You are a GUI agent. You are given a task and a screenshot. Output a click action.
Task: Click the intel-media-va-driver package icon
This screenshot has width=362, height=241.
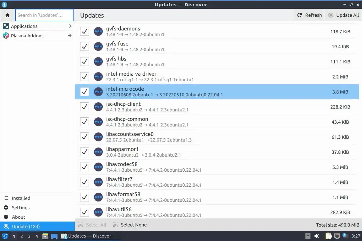[98, 77]
